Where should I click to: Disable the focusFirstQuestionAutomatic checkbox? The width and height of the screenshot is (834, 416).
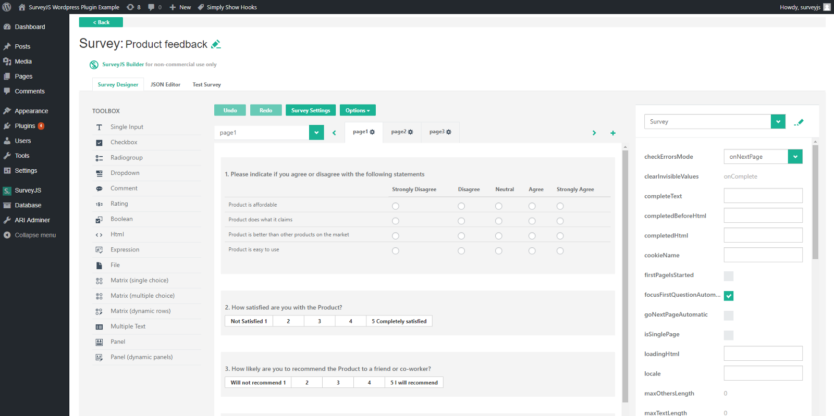click(729, 296)
